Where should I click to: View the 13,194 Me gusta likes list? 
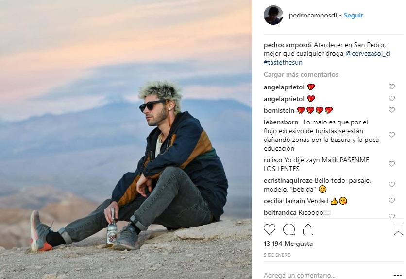[288, 244]
